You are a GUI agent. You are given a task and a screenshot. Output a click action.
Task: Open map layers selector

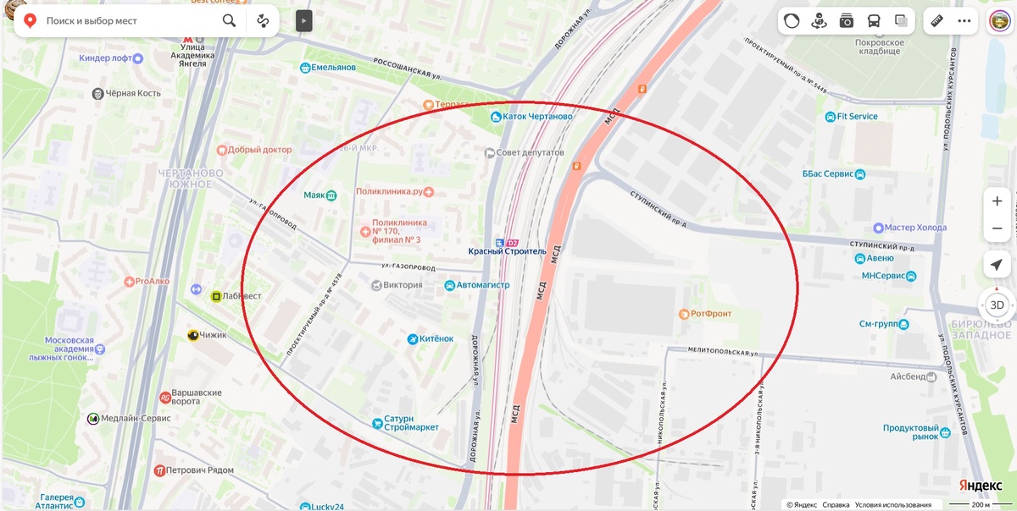coord(900,21)
